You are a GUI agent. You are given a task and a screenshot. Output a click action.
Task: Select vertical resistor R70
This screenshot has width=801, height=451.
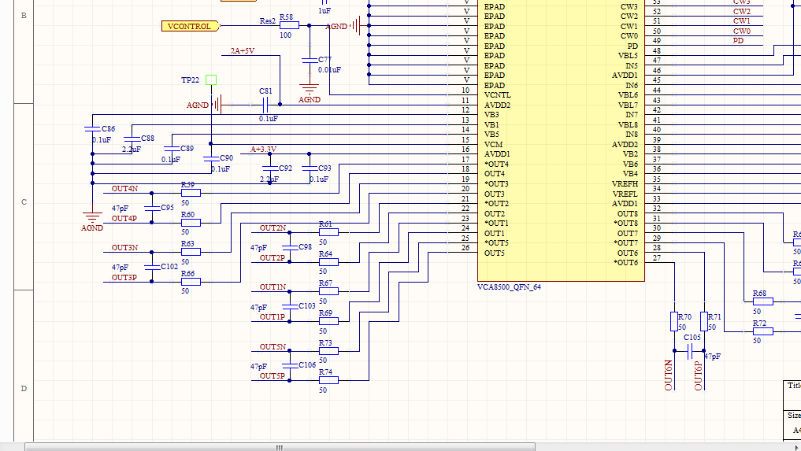675,321
